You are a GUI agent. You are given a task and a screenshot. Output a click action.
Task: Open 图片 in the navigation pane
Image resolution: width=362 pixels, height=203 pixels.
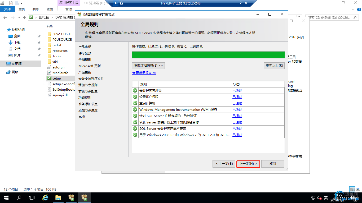click(x=17, y=55)
